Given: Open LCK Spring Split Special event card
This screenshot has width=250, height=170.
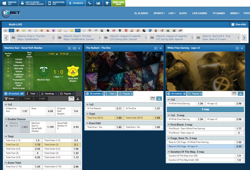Looking at the screenshot, I should click(x=125, y=38).
